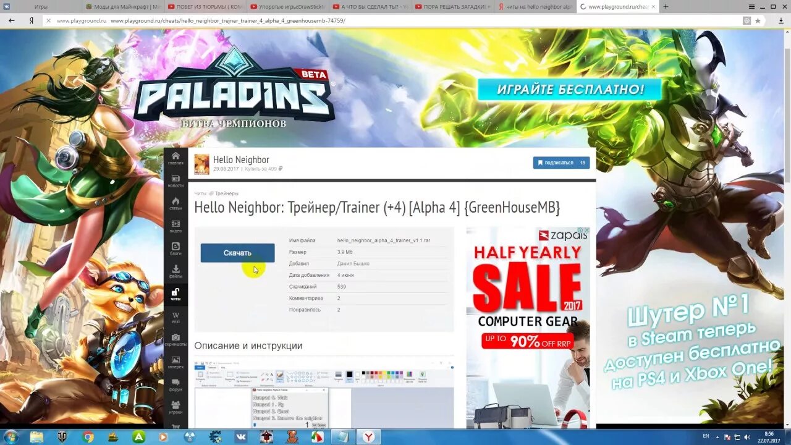Stop page loading with X icon
This screenshot has height=445, width=791.
(48, 20)
